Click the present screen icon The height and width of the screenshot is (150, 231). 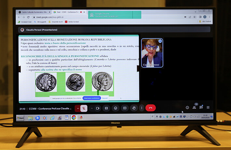[124, 108]
